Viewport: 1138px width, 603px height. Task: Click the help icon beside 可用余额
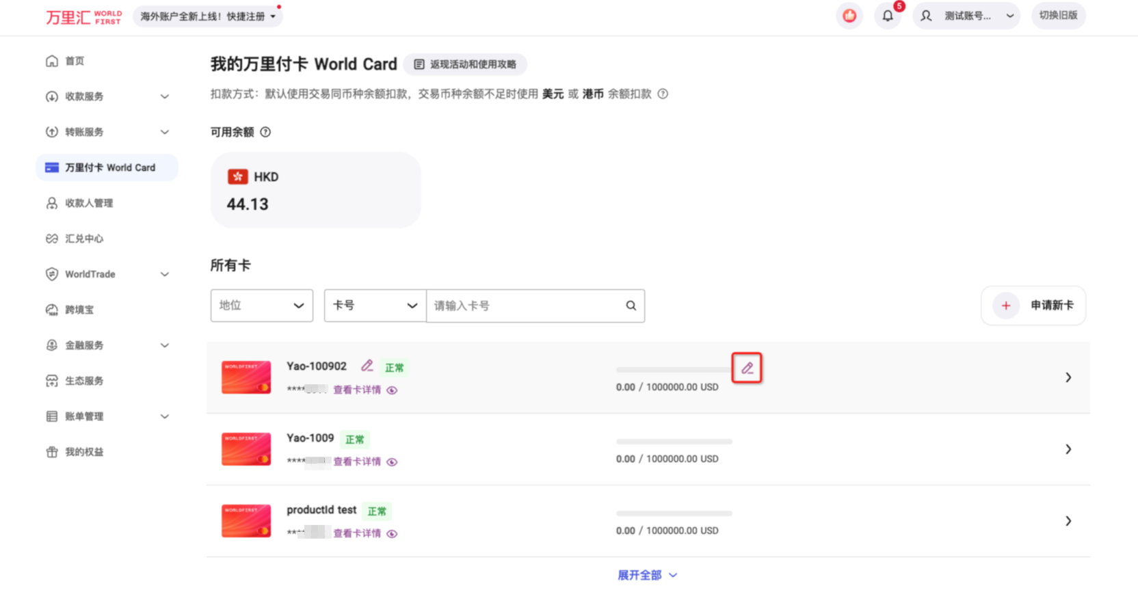click(265, 132)
